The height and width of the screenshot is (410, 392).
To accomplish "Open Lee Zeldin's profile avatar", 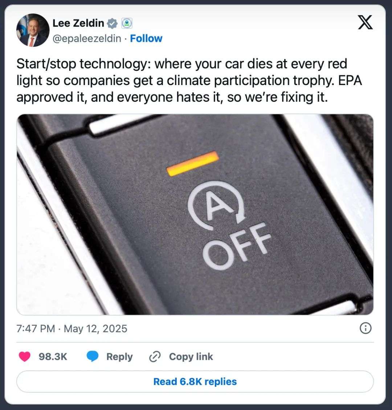I will 33,31.
